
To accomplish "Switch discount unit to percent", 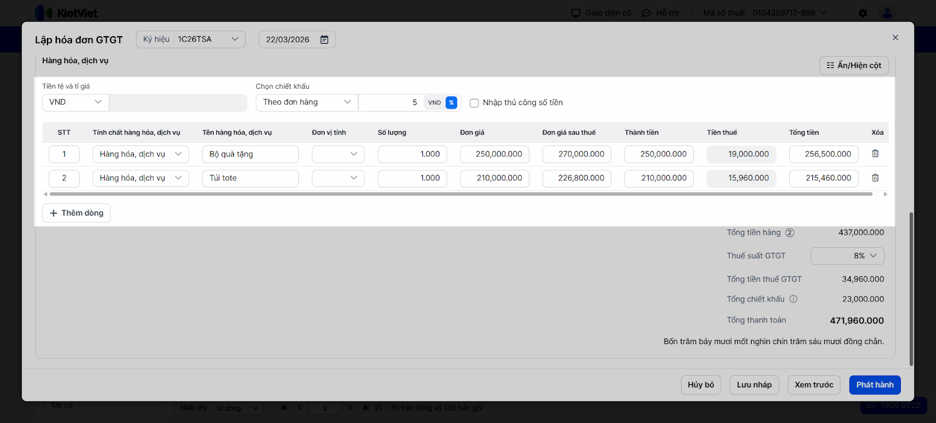I will (x=451, y=103).
